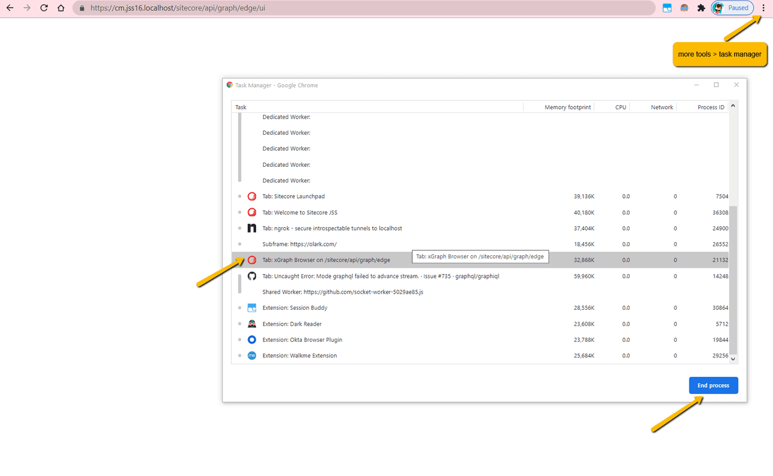Click the End process button
Image resolution: width=773 pixels, height=476 pixels.
(x=713, y=385)
